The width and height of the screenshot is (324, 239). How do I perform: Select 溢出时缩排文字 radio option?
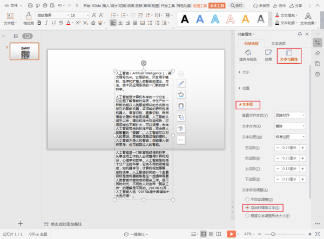(247, 207)
